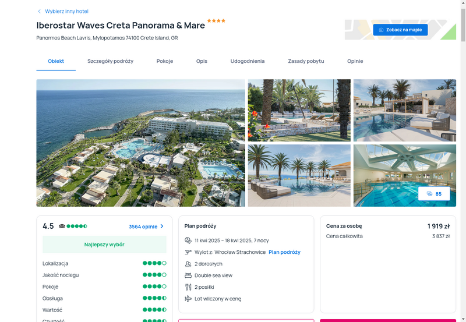
Task: Click the cutlery icon beside 2 posiłki
Action: tap(188, 287)
